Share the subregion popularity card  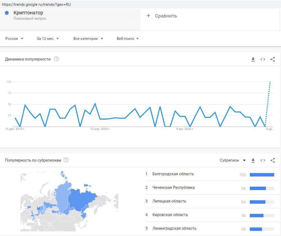click(x=272, y=161)
